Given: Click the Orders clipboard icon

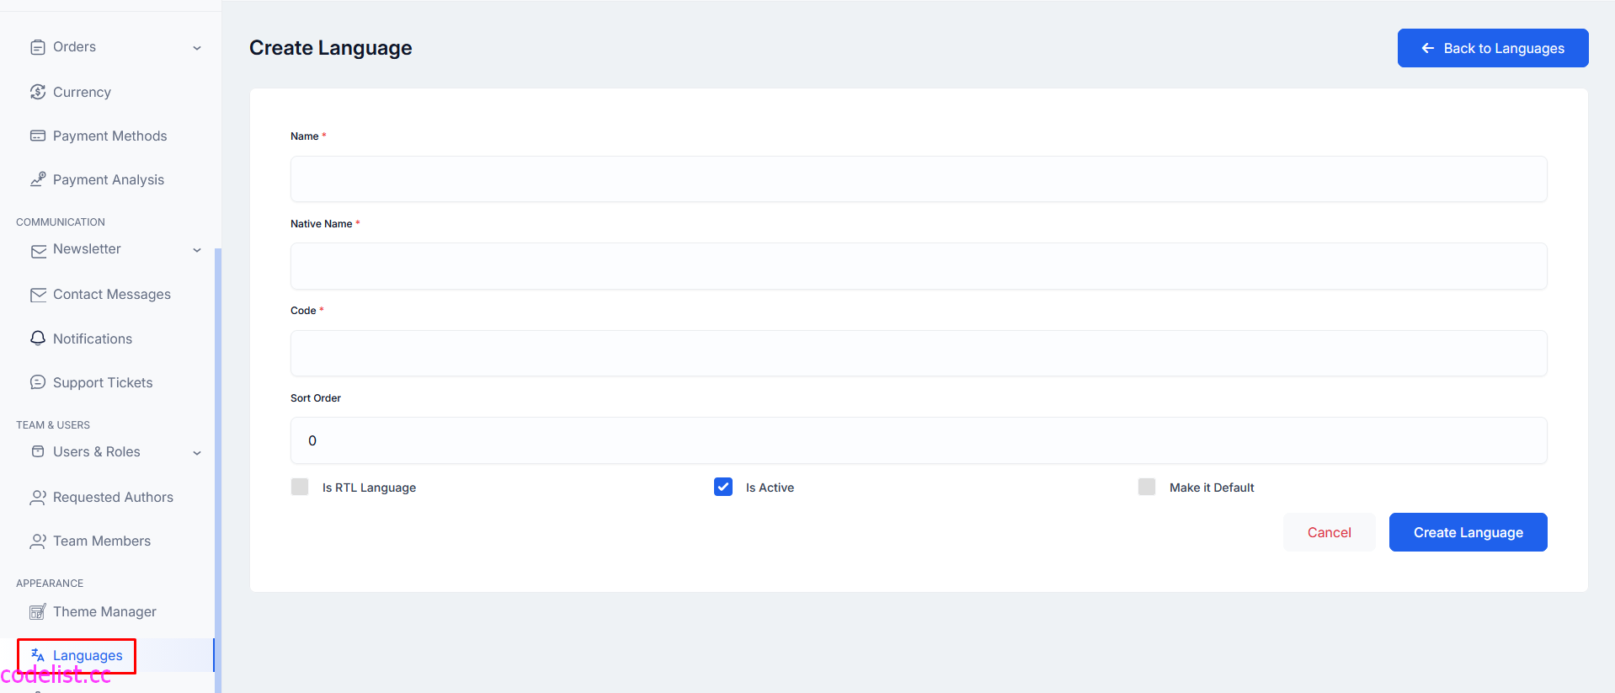Looking at the screenshot, I should (38, 47).
